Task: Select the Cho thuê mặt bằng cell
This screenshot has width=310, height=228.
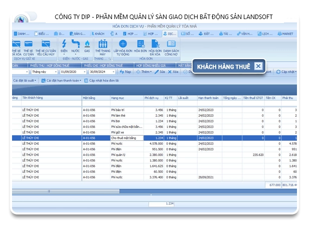Action: [x=126, y=137]
